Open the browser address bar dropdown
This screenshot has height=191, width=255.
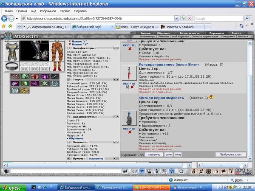tap(177, 19)
